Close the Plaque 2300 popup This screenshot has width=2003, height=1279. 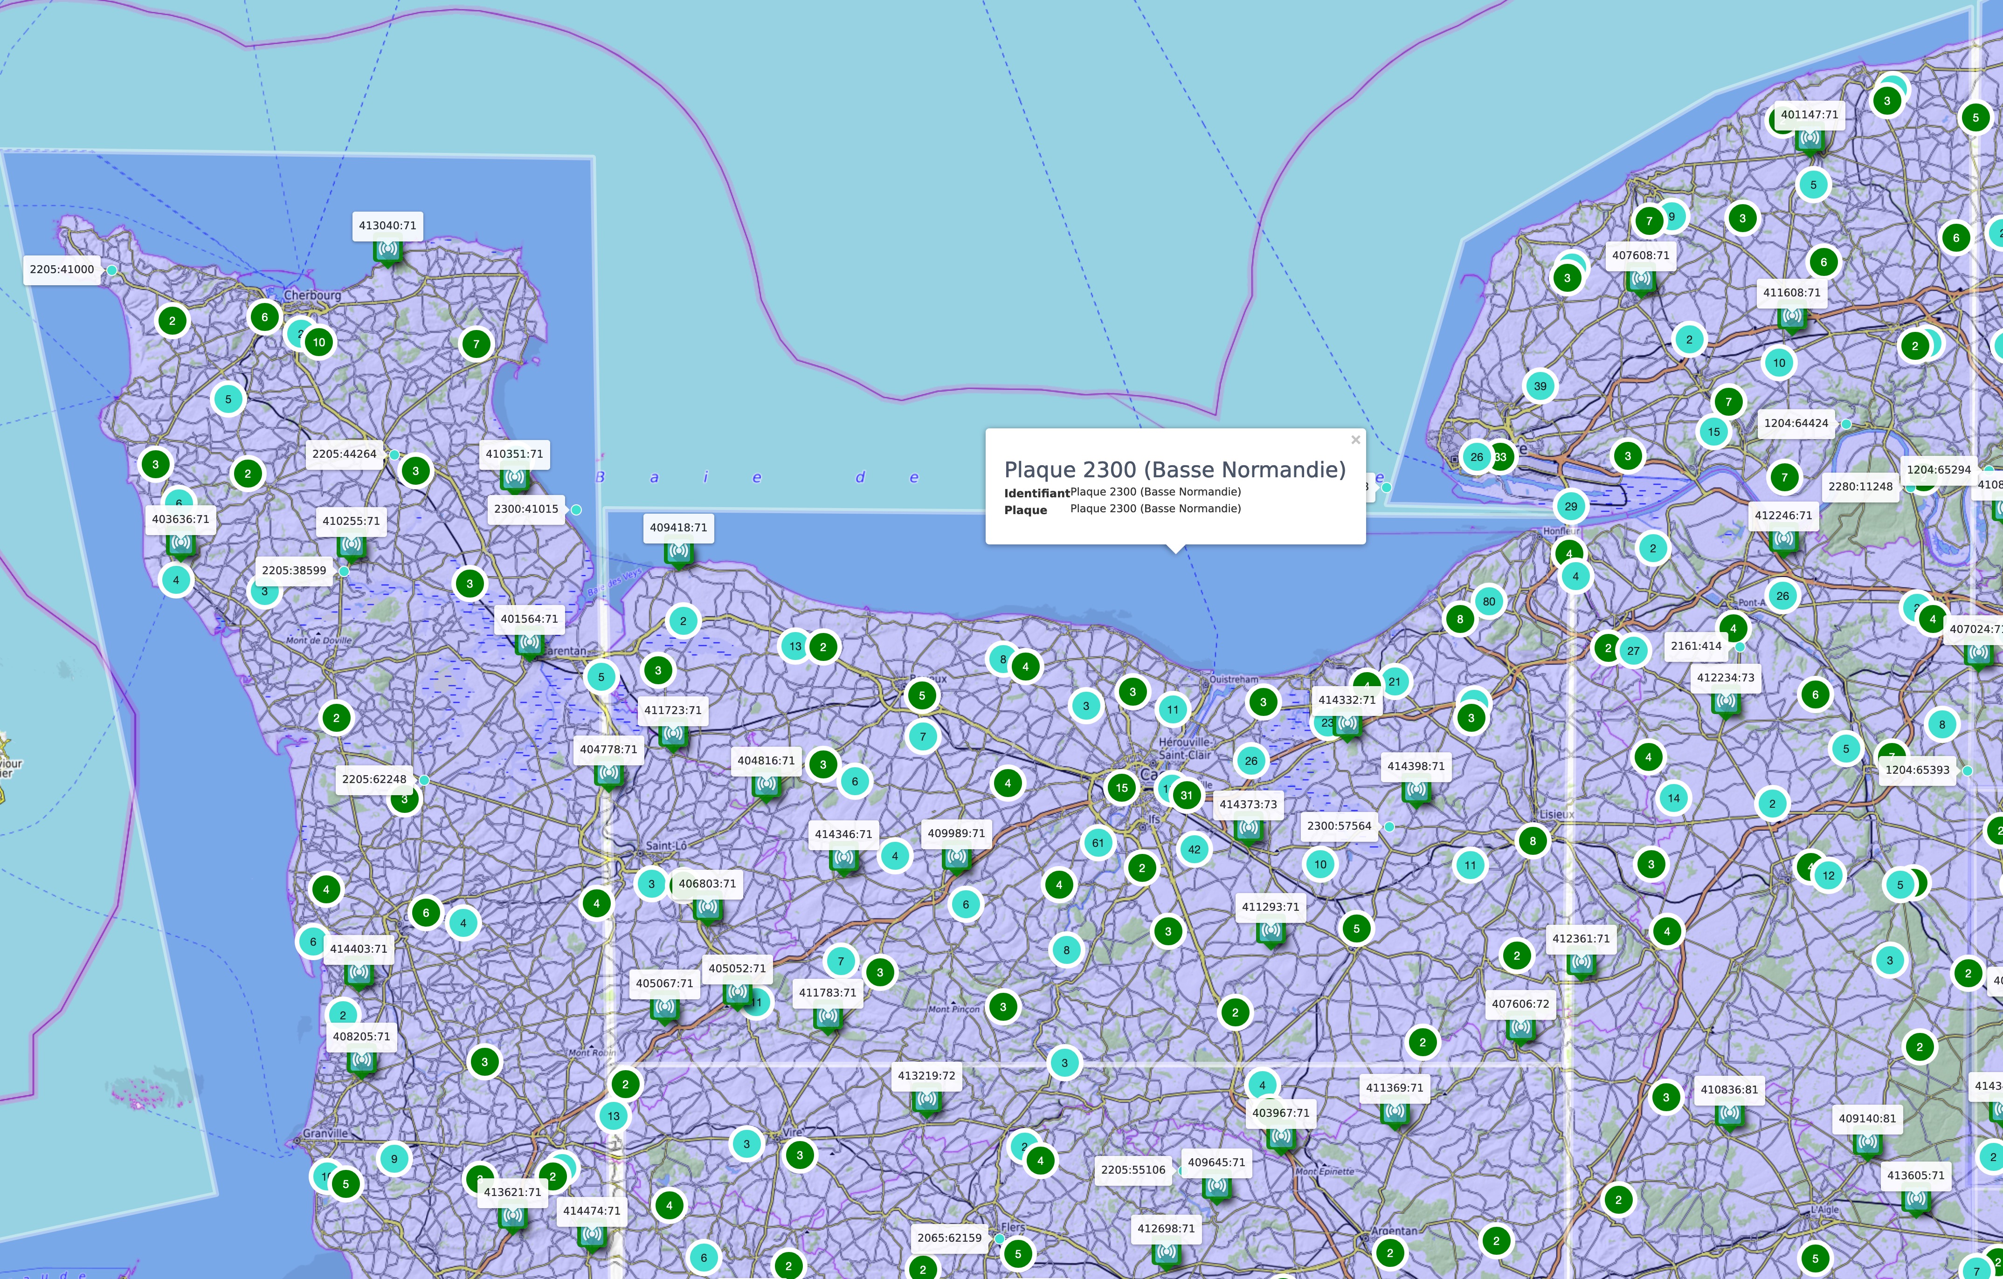pyautogui.click(x=1355, y=440)
